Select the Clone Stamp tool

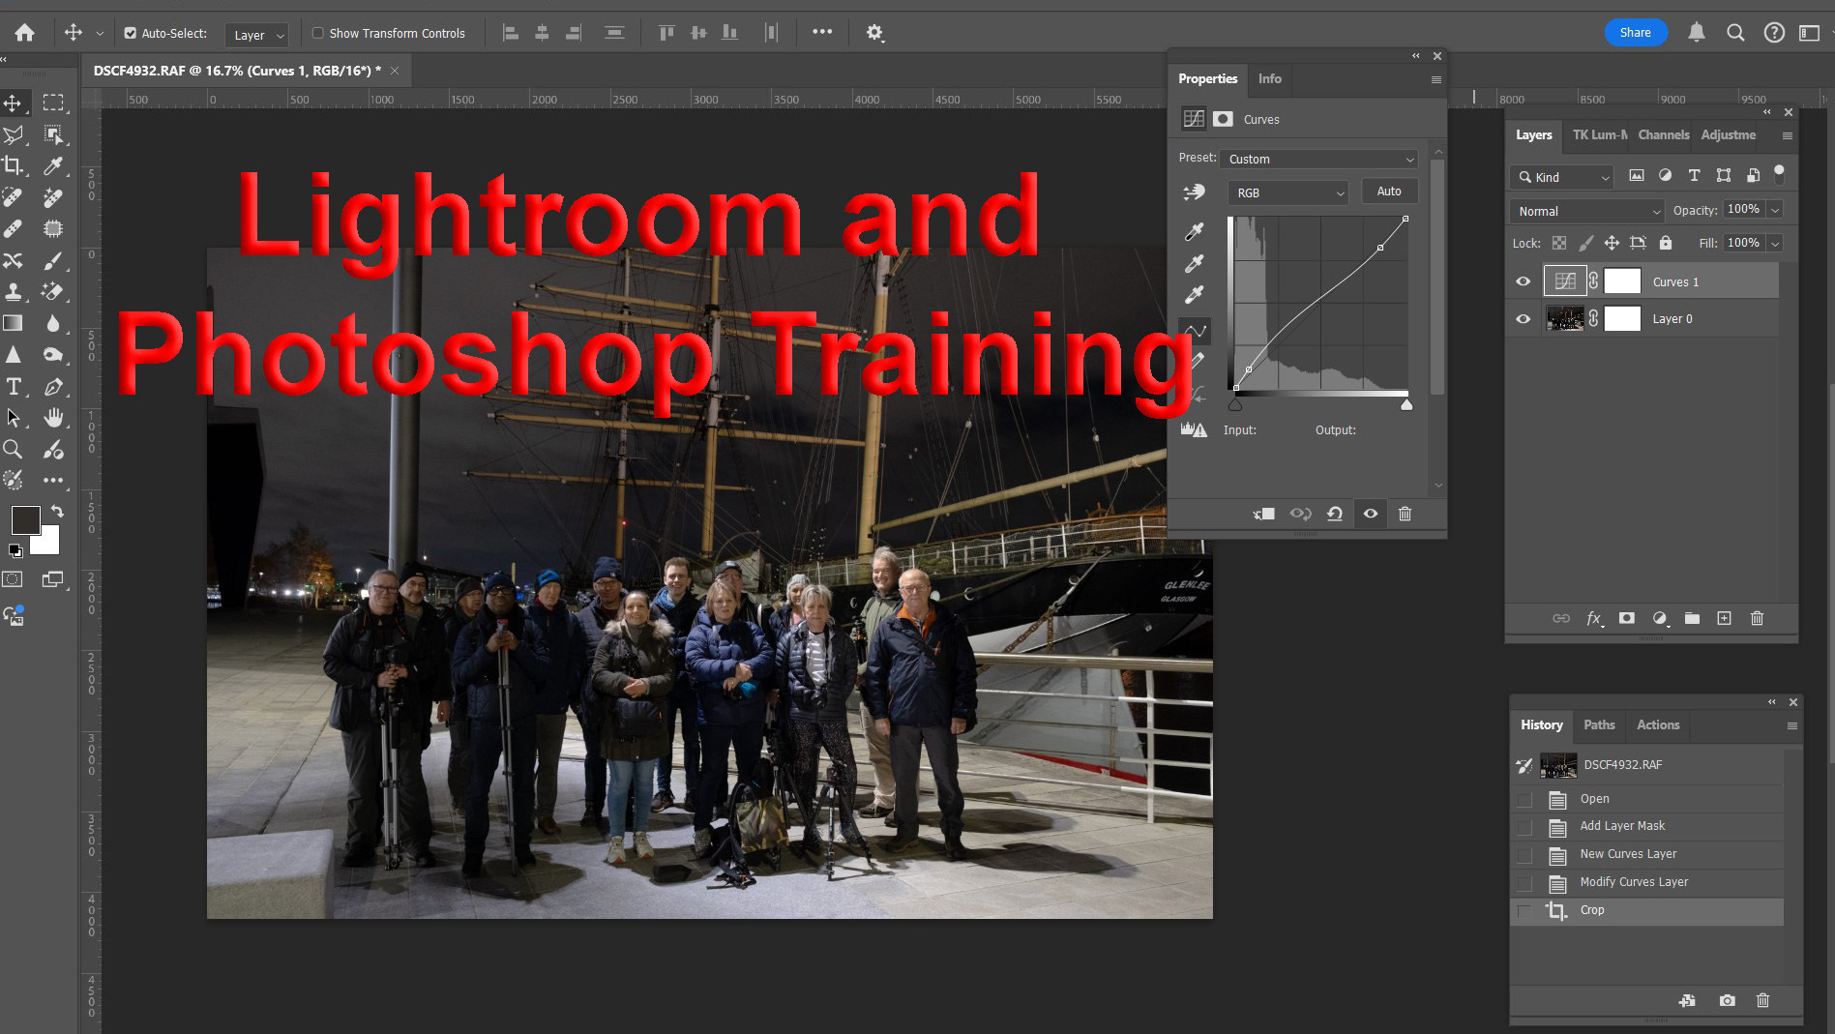tap(14, 291)
